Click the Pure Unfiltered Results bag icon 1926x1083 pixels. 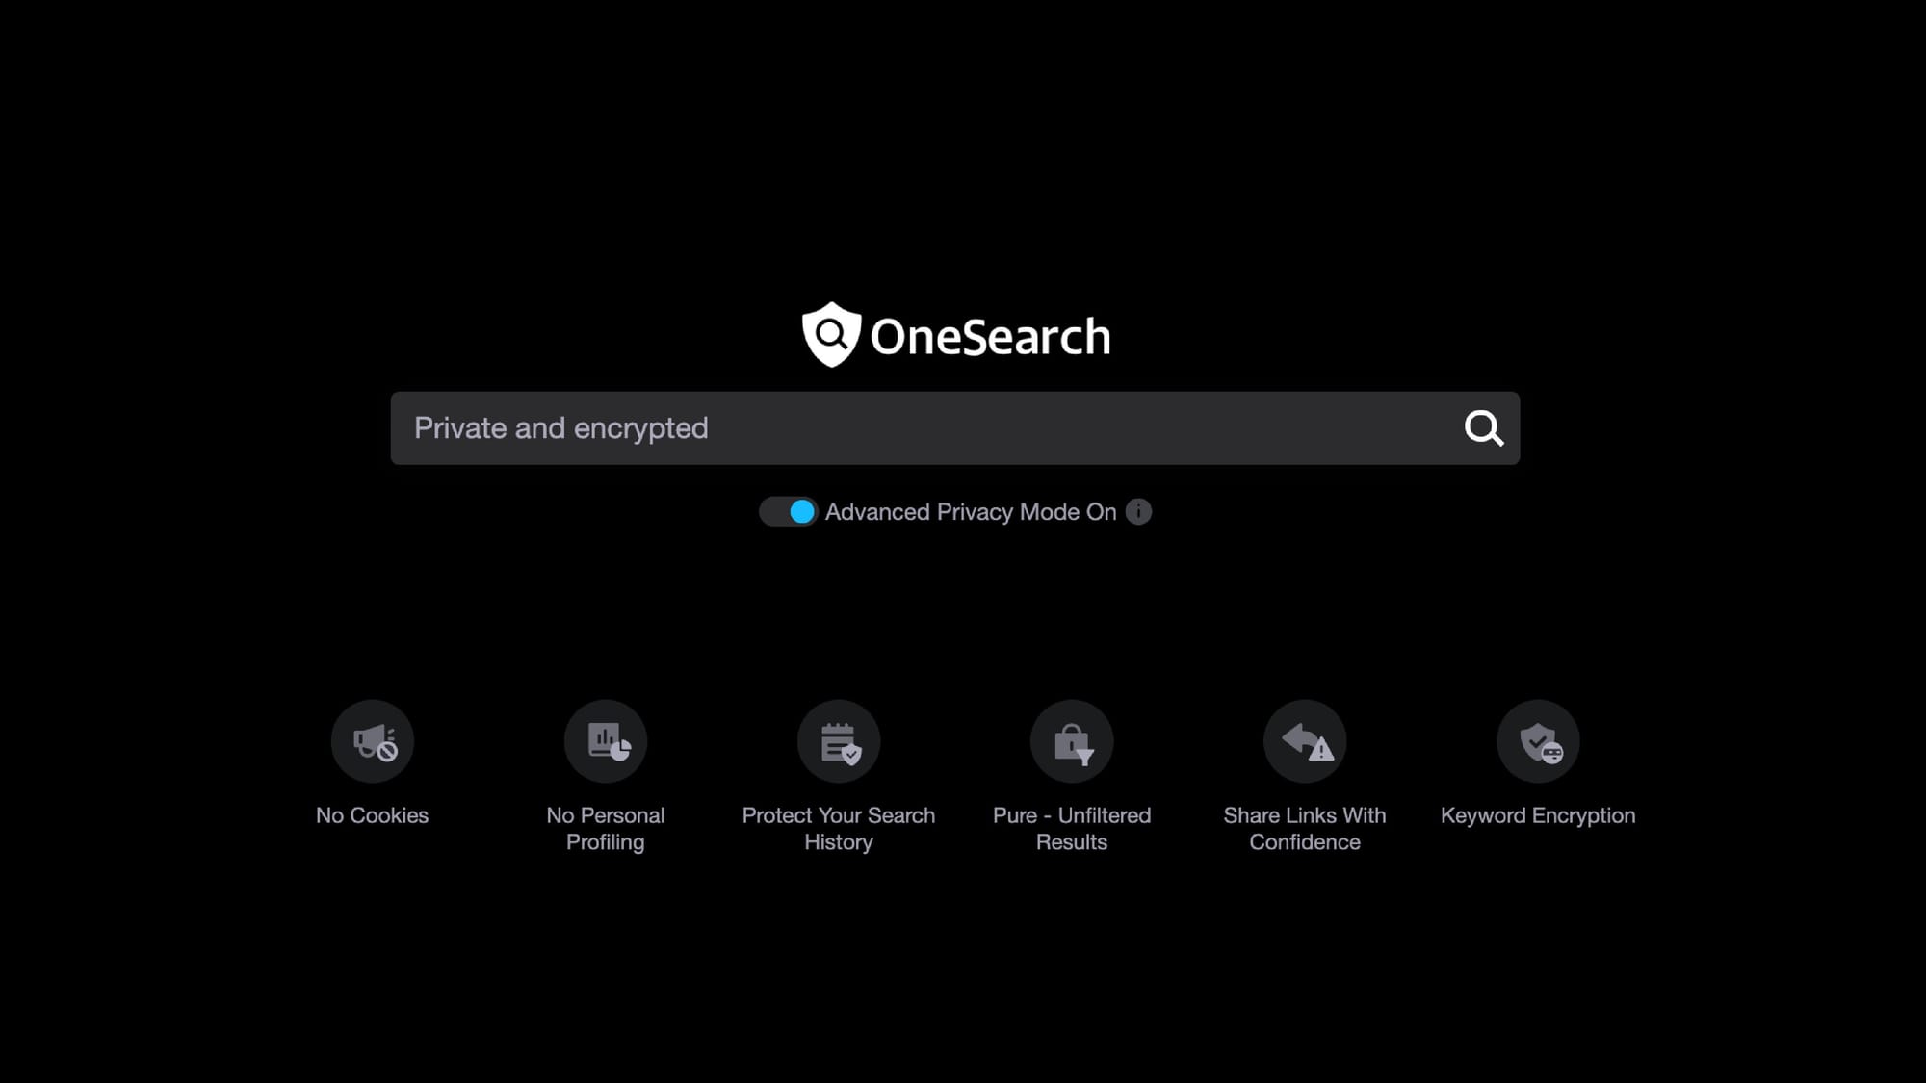pyautogui.click(x=1072, y=741)
